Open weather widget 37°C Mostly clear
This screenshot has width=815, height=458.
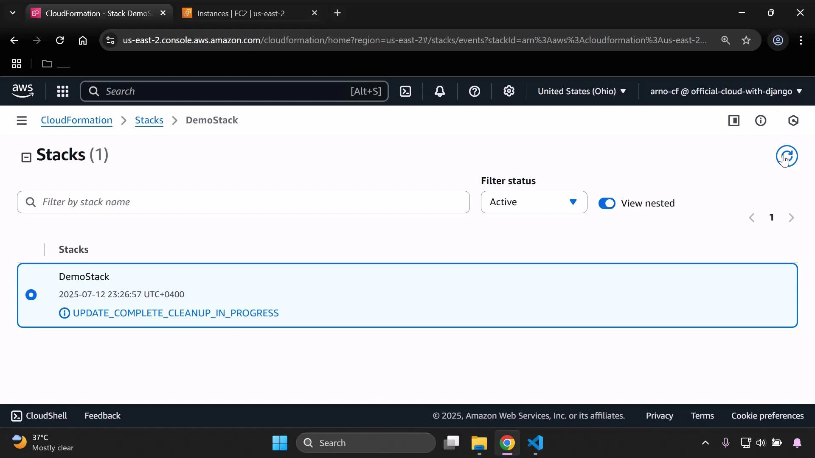pos(42,443)
